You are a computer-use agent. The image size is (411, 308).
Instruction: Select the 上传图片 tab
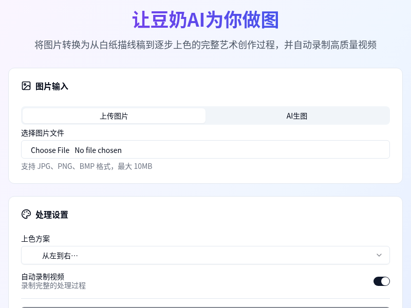tap(114, 116)
